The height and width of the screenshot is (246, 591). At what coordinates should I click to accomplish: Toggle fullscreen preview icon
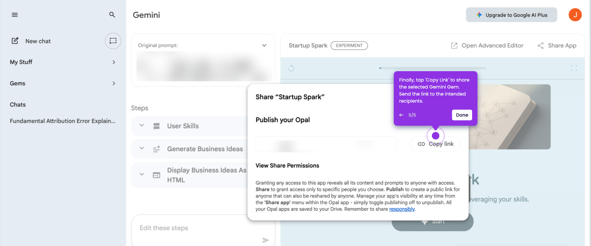click(x=574, y=68)
